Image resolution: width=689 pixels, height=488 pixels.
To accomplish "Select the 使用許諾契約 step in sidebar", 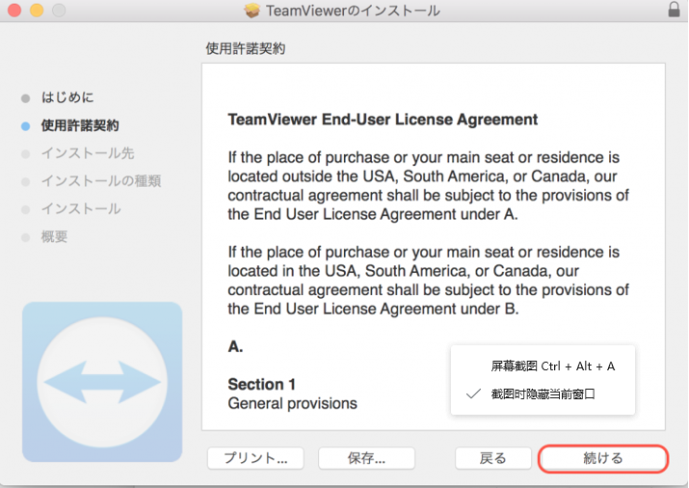I will 80,125.
